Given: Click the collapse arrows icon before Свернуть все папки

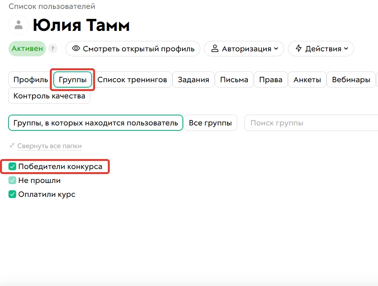Looking at the screenshot, I should pos(12,146).
